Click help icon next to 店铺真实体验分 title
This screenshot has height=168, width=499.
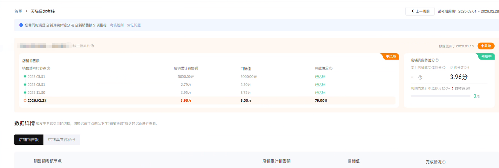(437, 60)
